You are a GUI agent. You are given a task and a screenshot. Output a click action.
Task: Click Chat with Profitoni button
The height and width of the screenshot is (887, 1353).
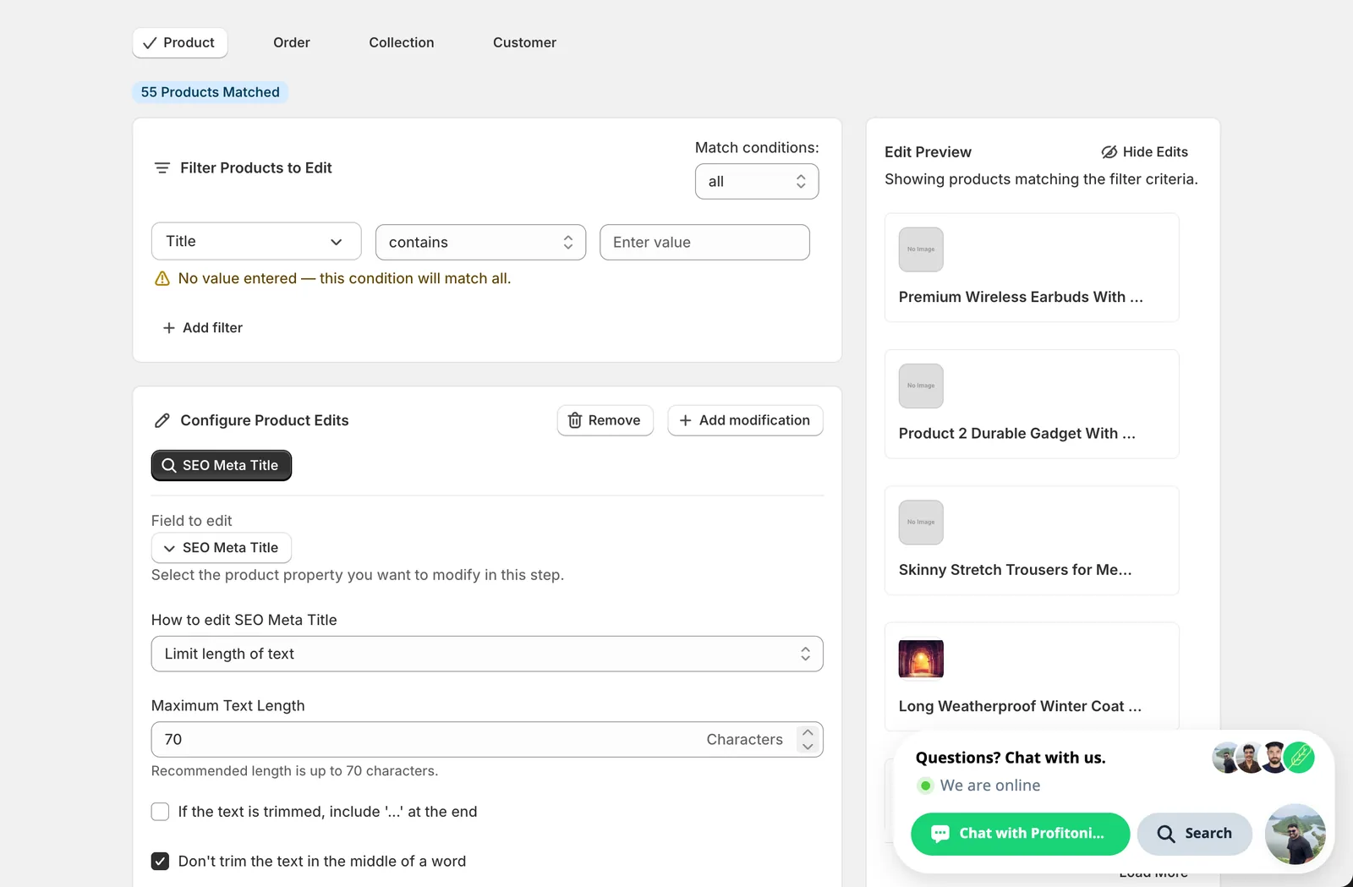[1020, 834]
